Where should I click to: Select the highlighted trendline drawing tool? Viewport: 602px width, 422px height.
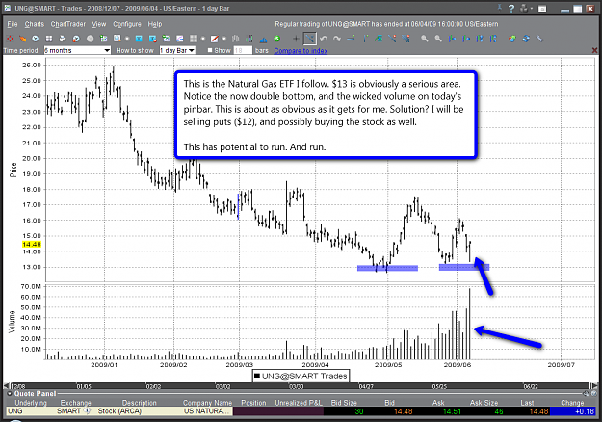pos(310,39)
